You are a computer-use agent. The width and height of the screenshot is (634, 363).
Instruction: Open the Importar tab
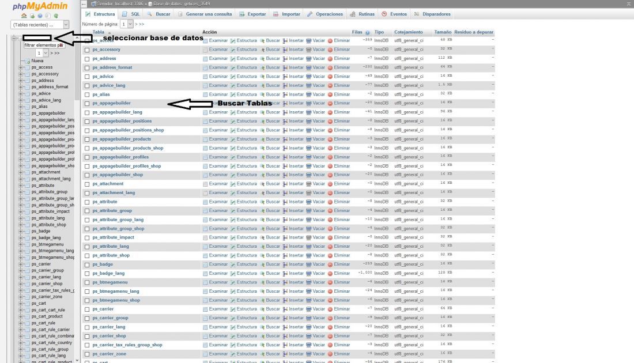point(286,14)
